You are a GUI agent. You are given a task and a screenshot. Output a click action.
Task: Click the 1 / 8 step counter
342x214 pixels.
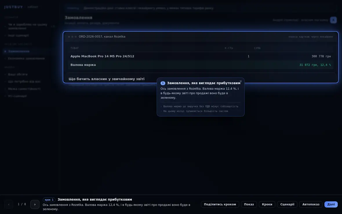(x=22, y=204)
